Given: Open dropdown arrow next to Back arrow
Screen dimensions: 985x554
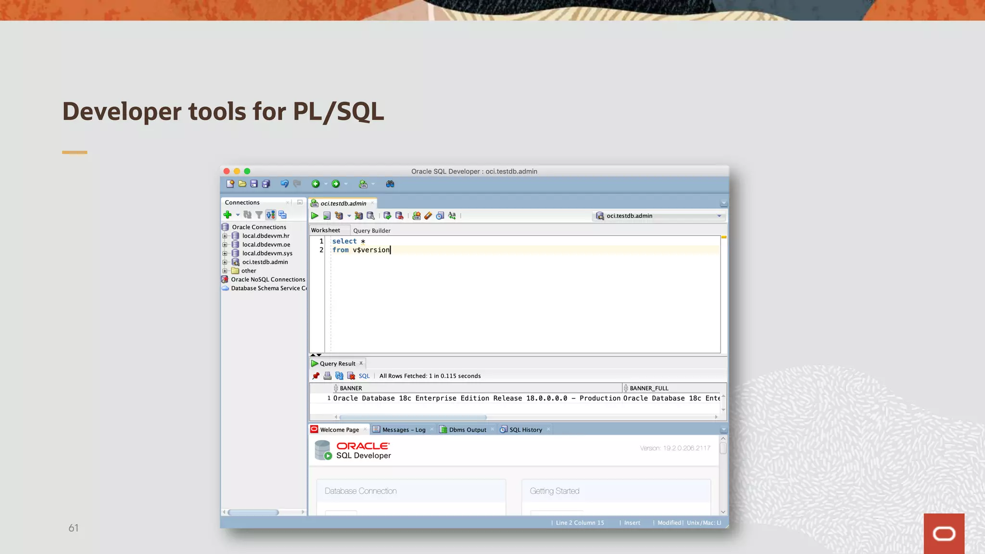Looking at the screenshot, I should (x=326, y=184).
